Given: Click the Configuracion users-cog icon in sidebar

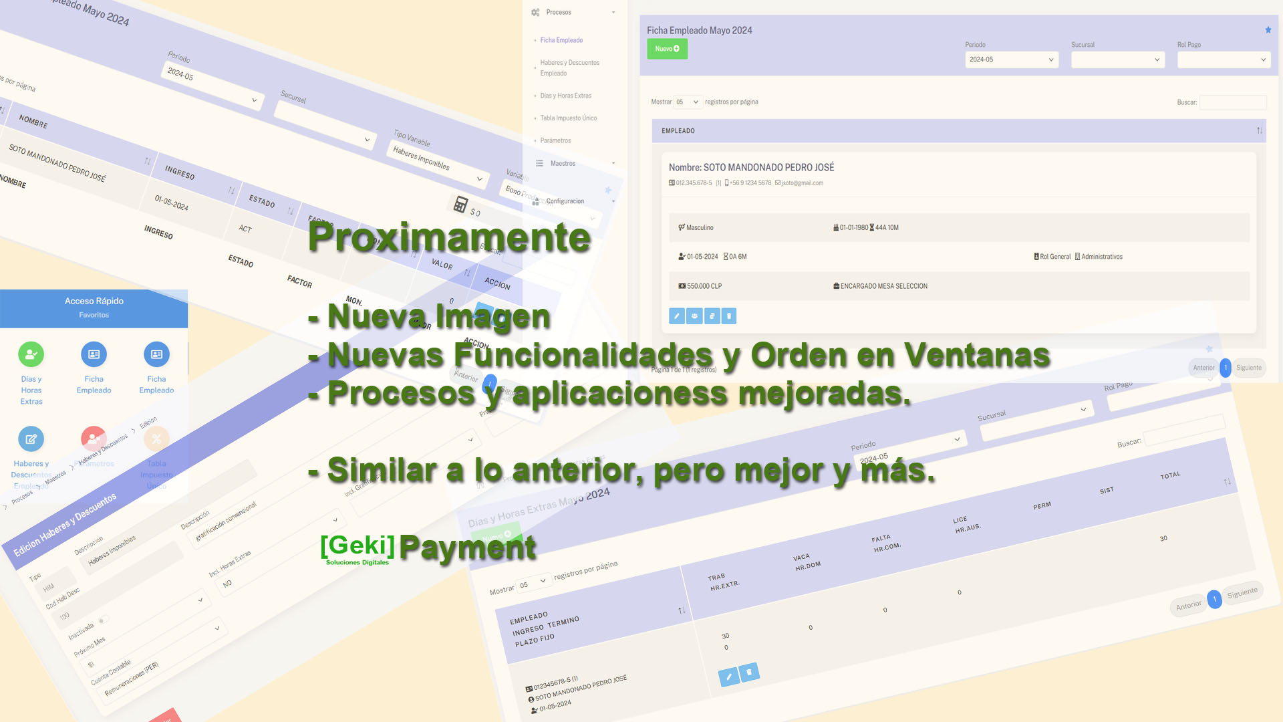Looking at the screenshot, I should (537, 201).
